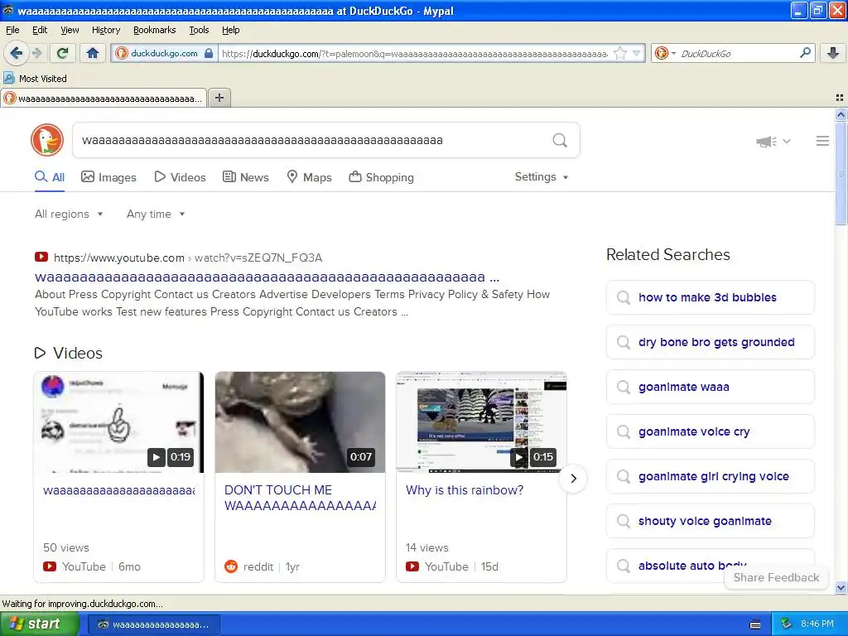This screenshot has height=636, width=848.
Task: Open 'DON'T TOUCH ME' reddit video title
Action: point(300,498)
